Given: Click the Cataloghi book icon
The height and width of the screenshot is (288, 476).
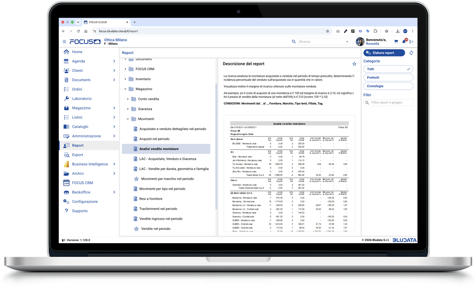Looking at the screenshot, I should pos(66,127).
